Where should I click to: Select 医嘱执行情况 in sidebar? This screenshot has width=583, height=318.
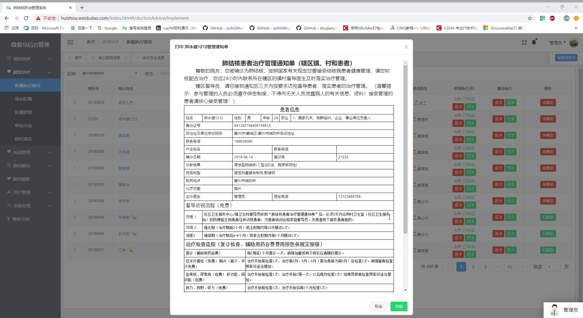click(30, 86)
